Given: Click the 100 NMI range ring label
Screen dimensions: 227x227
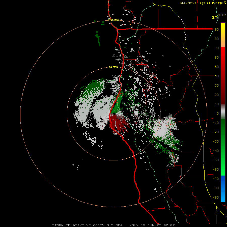Looking at the screenshot, I should (113, 20).
